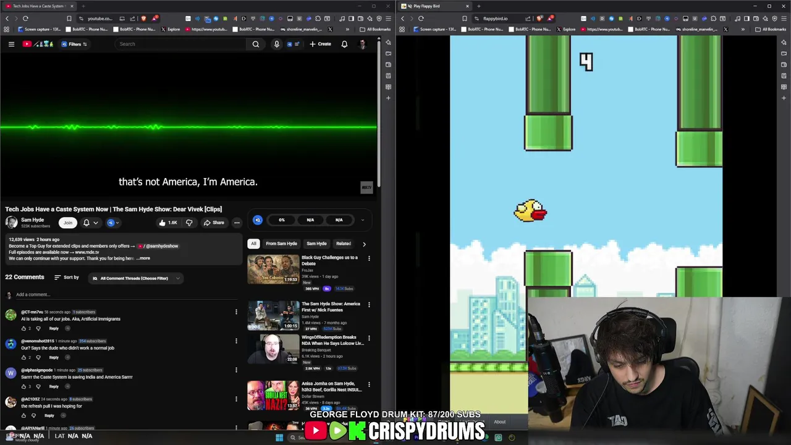Viewport: 791px width, 445px height.
Task: Go back in the YouTube window
Action: (x=7, y=19)
